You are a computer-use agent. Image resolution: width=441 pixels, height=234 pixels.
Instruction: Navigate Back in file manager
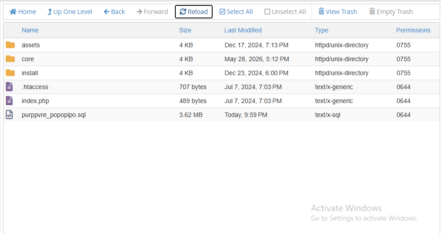[114, 12]
